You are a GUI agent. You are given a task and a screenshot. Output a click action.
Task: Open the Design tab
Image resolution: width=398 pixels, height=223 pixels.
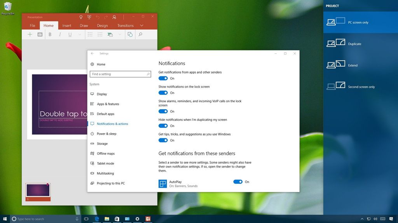click(102, 26)
